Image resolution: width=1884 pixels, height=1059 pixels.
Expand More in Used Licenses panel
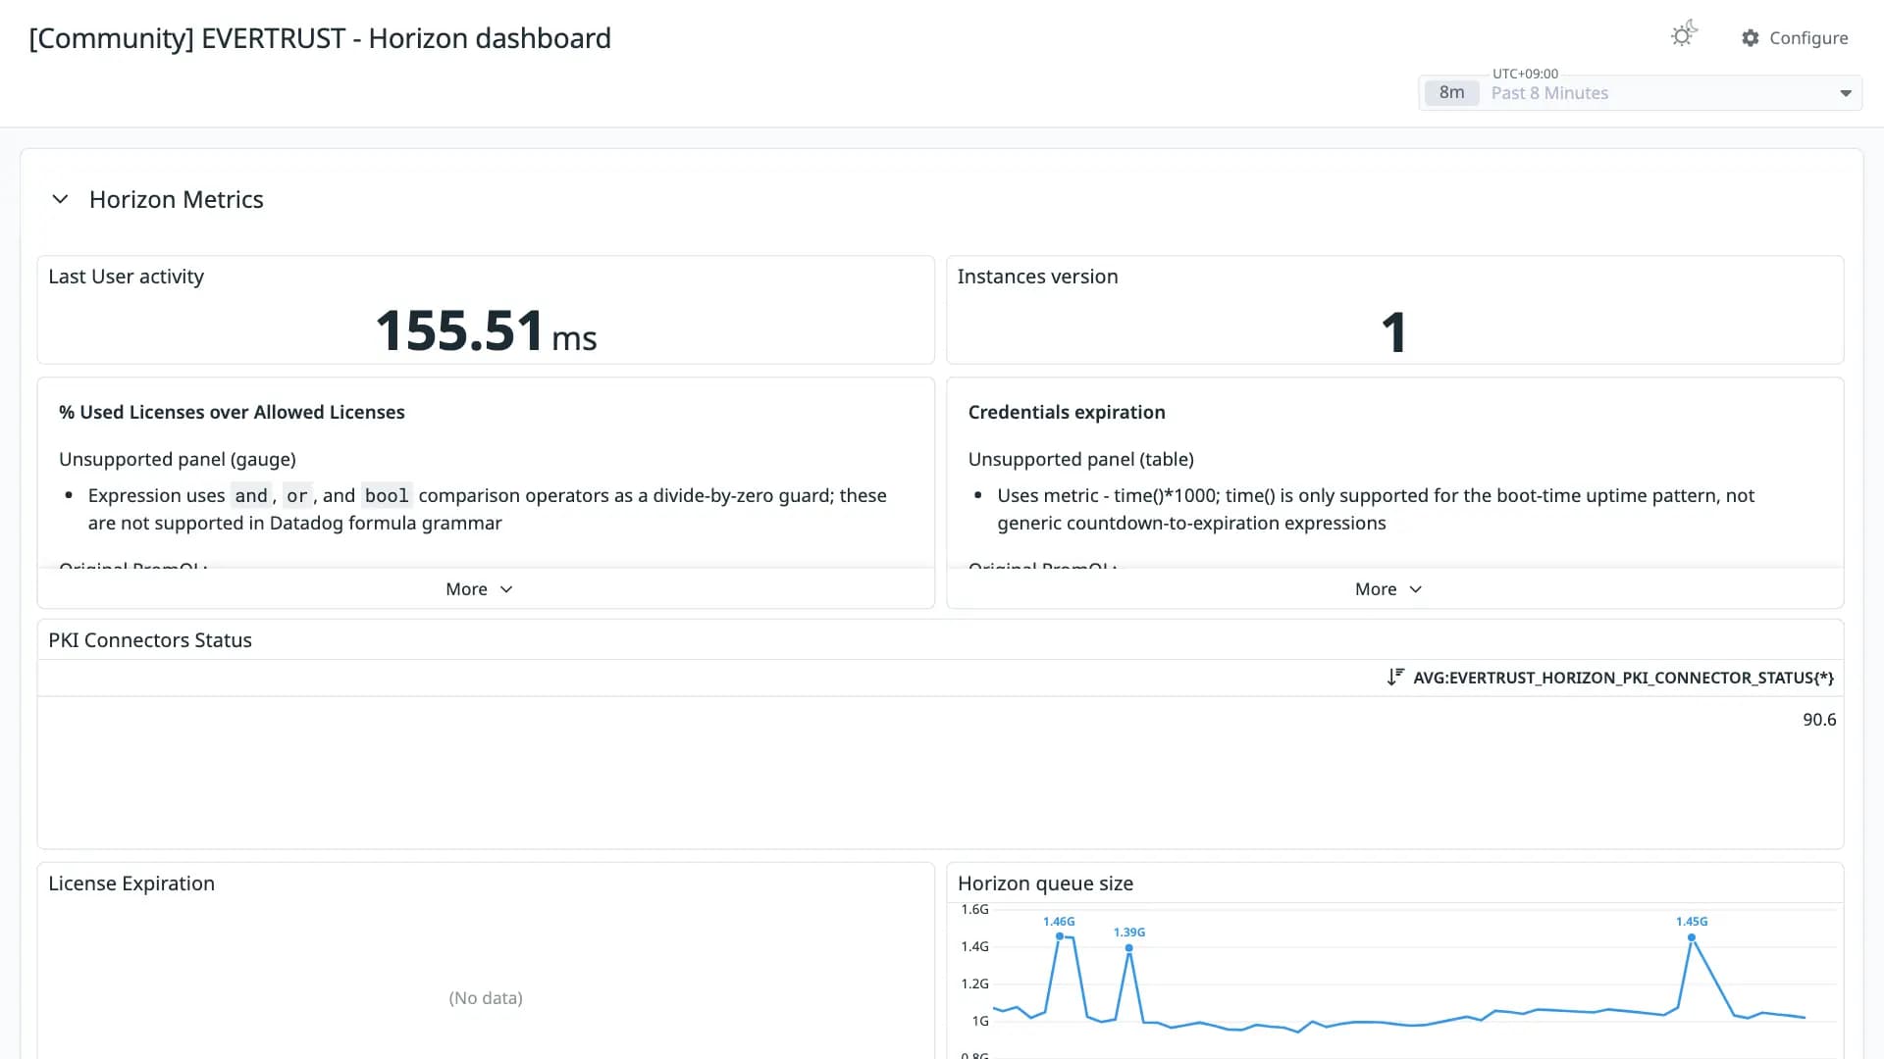coord(479,589)
